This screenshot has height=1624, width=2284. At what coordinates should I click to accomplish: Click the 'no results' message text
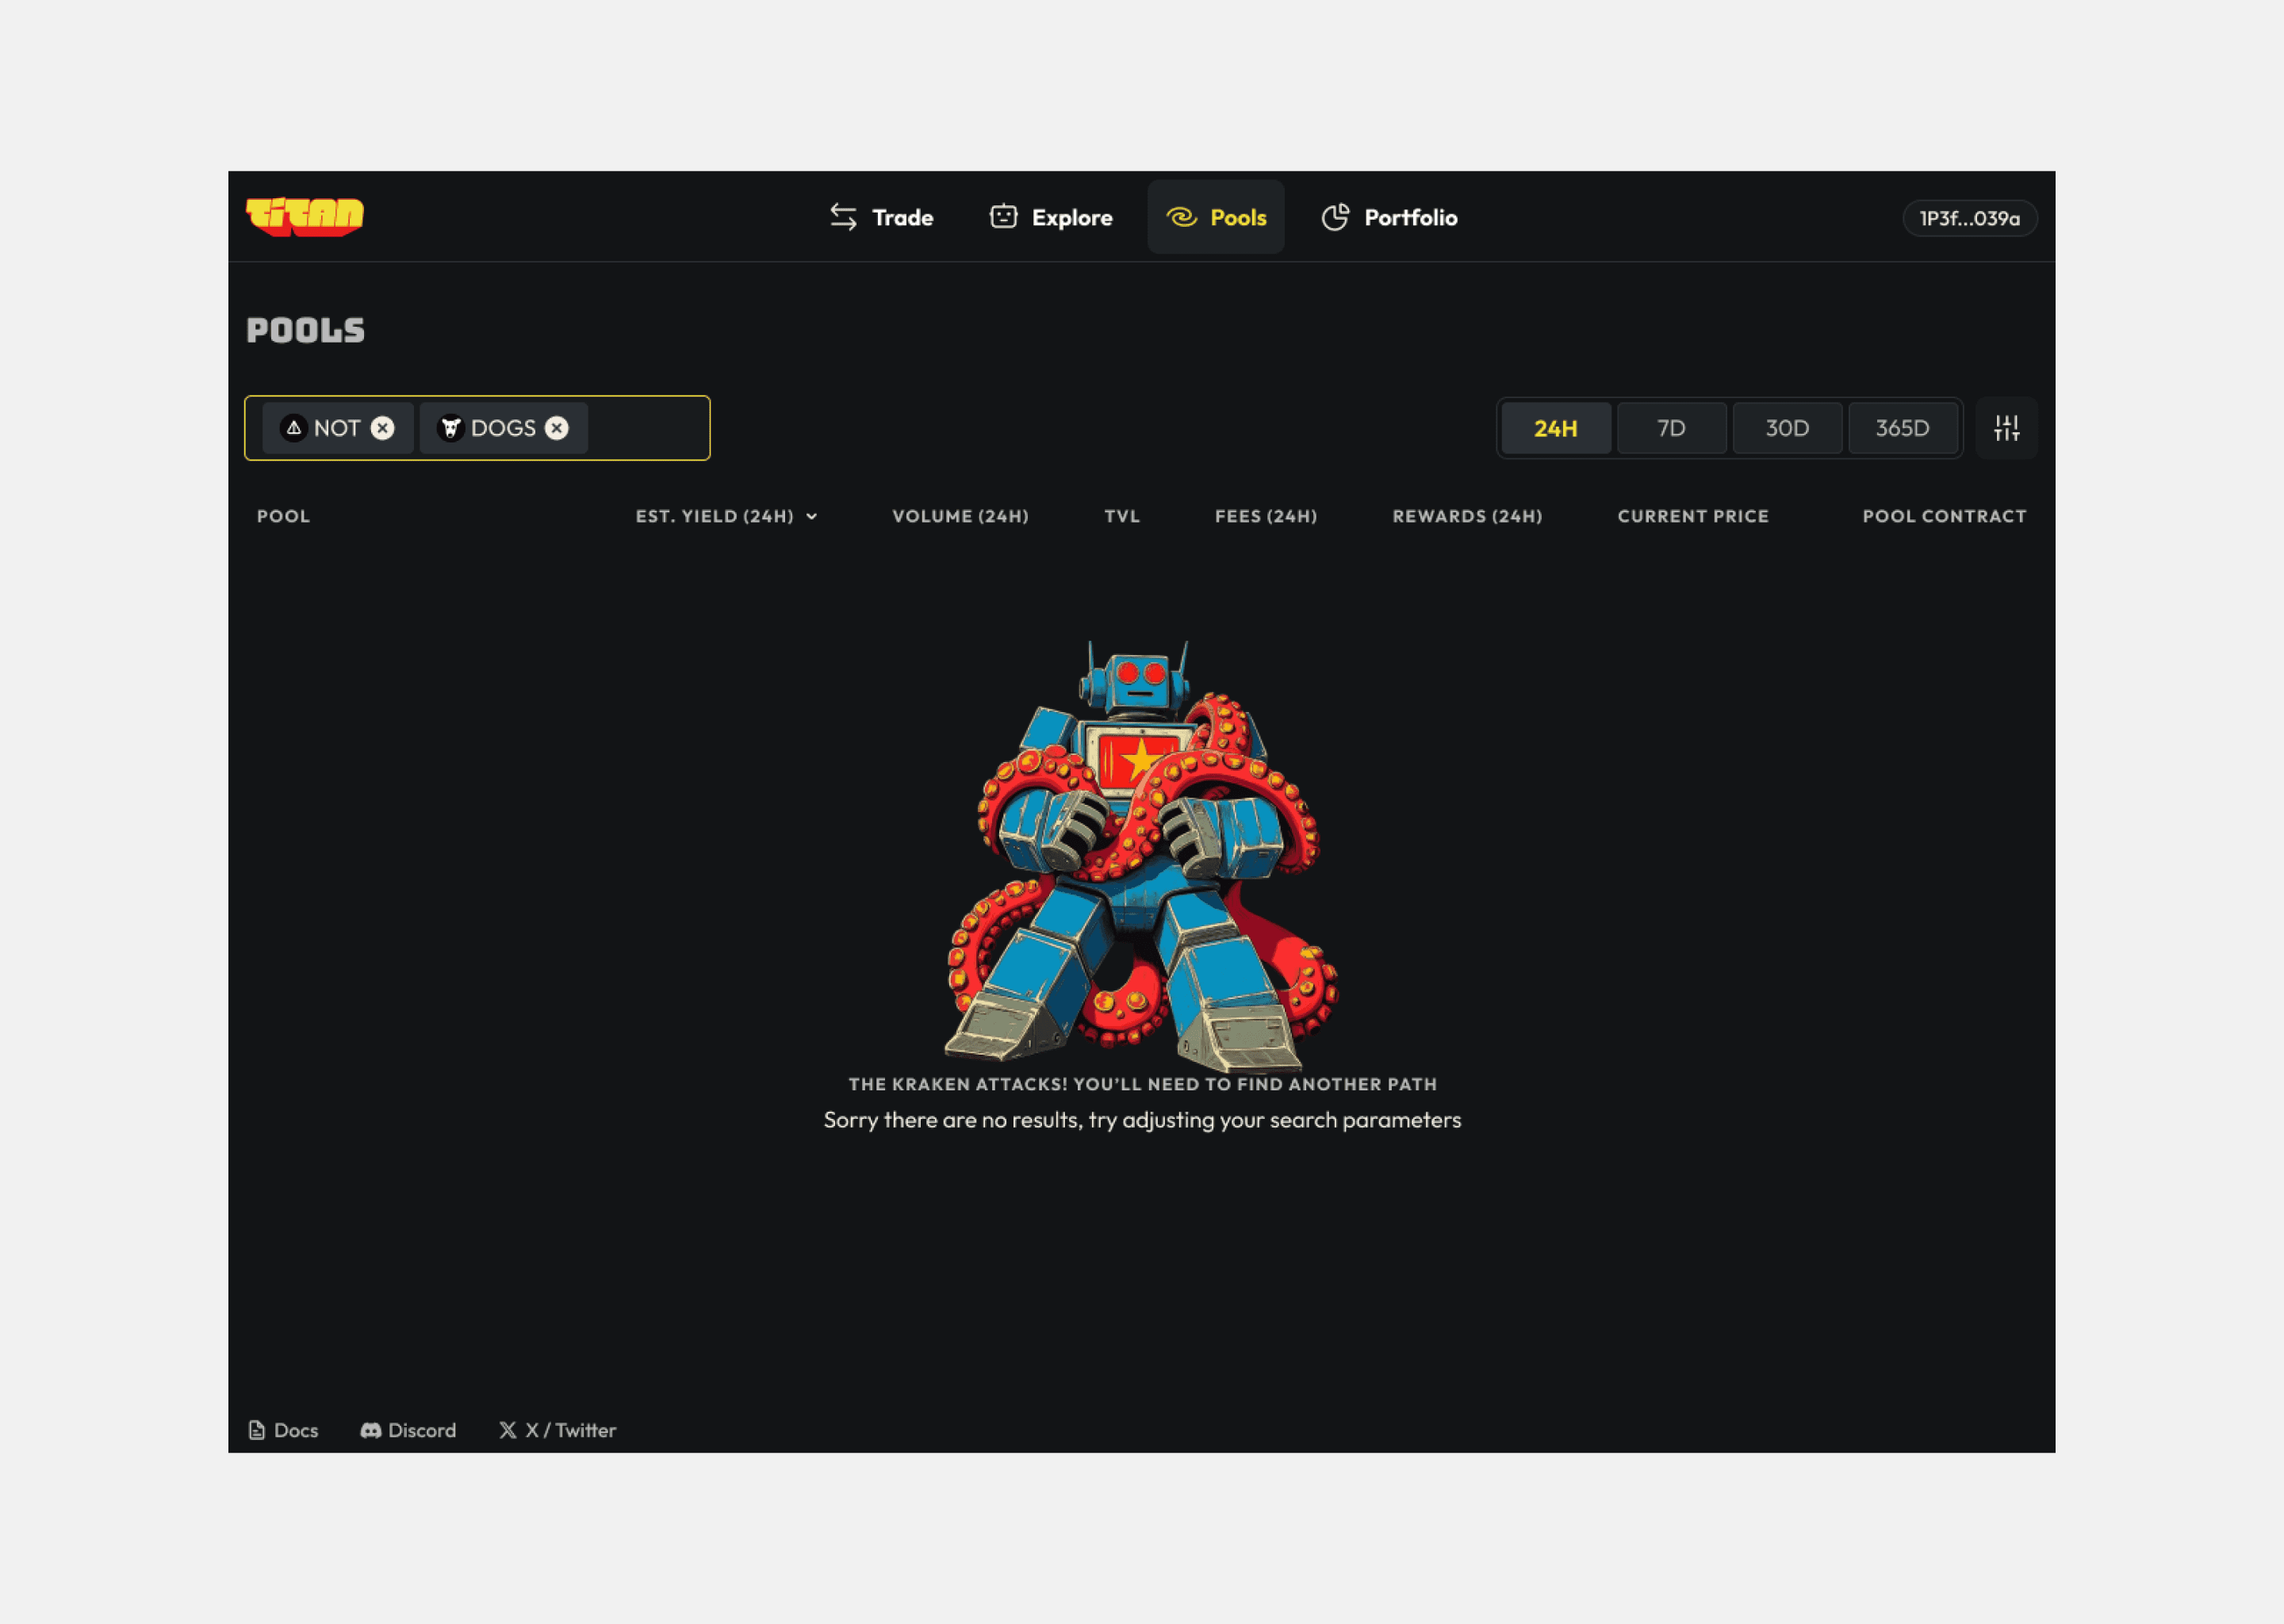point(1142,1120)
